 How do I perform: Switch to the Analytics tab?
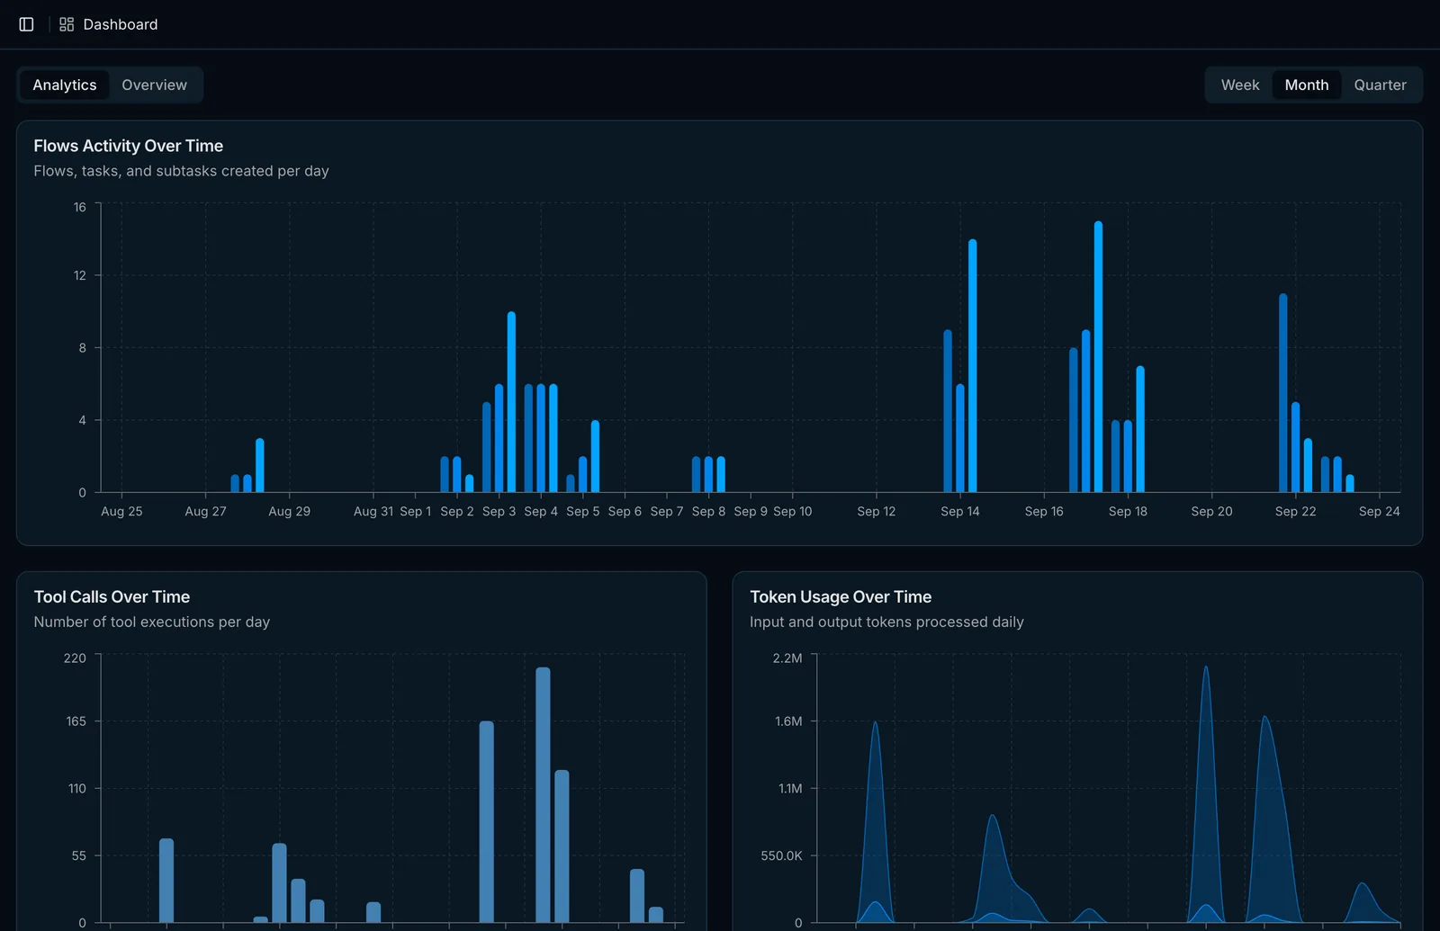pyautogui.click(x=65, y=85)
